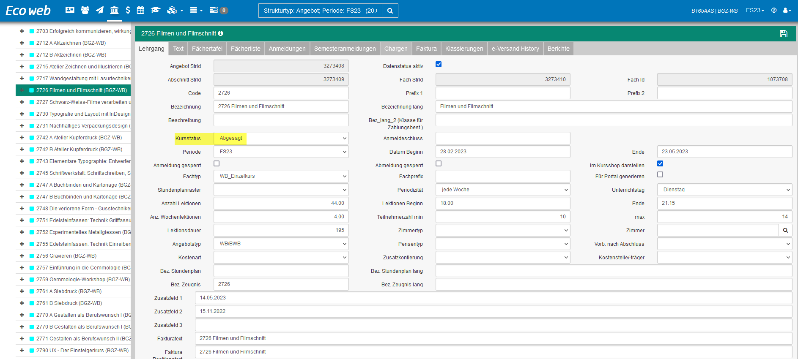Click the Zimmer search magnifier icon
The image size is (798, 359).
785,230
